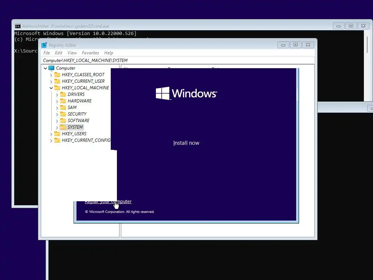
Task: Select the Computer root label
Action: pyautogui.click(x=66, y=68)
